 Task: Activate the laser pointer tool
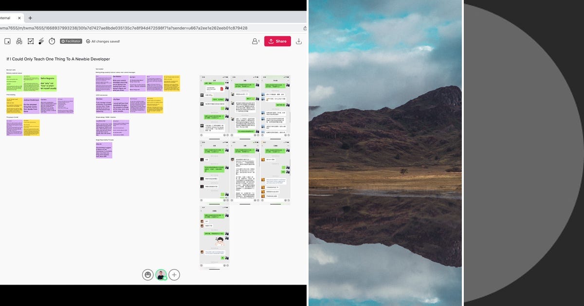pyautogui.click(x=42, y=41)
